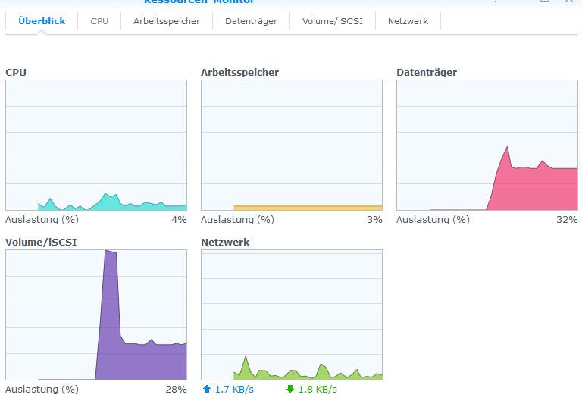582x407 pixels.
Task: Click the 32% disk usage value
Action: point(567,220)
